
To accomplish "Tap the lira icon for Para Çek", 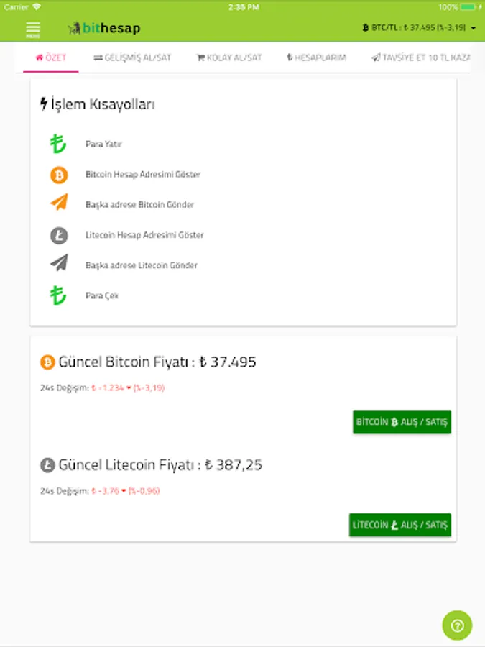I will 58,295.
